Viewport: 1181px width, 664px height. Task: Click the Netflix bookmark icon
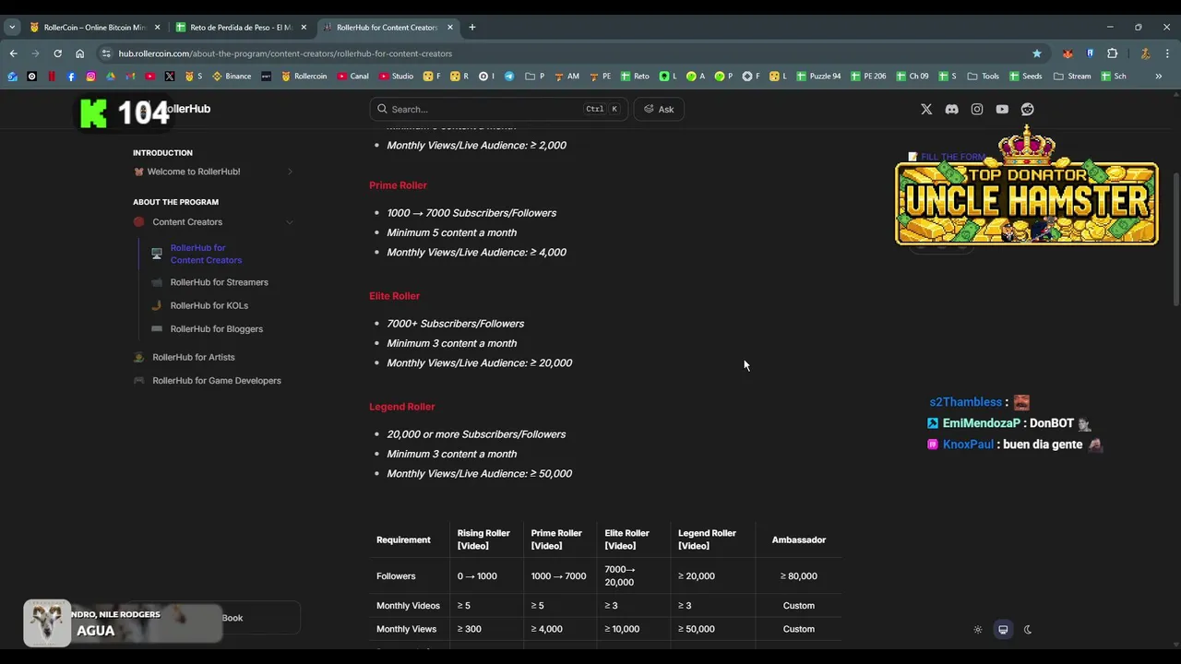[52, 77]
